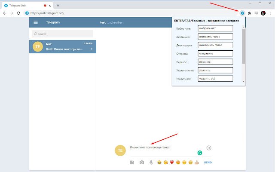Viewport: 275px width, 172px height.
Task: Attach a file with document icon
Action: pyautogui.click(x=132, y=163)
